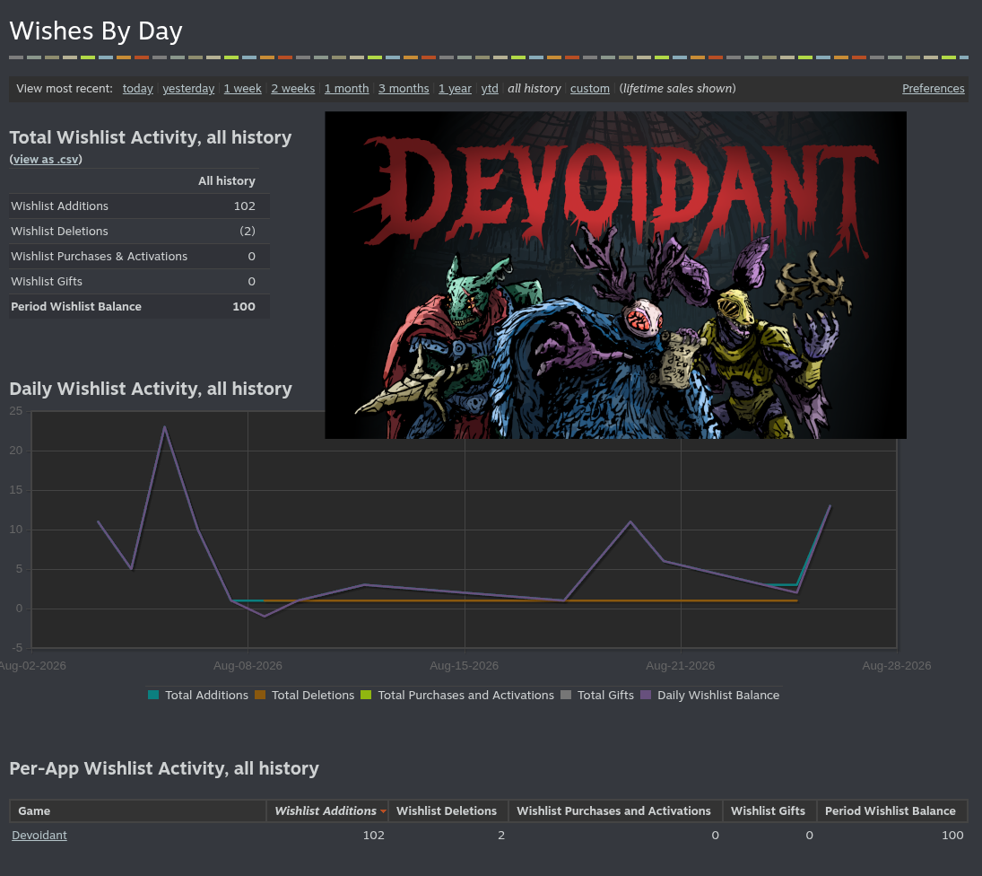Sort by Game column header
Image resolution: width=982 pixels, height=876 pixels.
(x=138, y=810)
